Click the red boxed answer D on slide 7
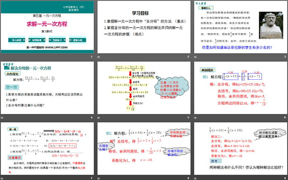The width and height of the screenshot is (288, 180). coord(63,146)
